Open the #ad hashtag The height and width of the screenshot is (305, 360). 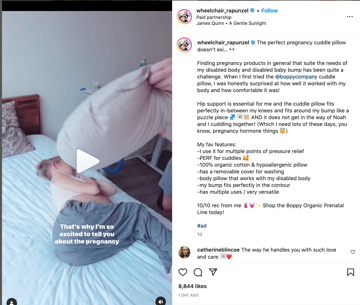[202, 226]
